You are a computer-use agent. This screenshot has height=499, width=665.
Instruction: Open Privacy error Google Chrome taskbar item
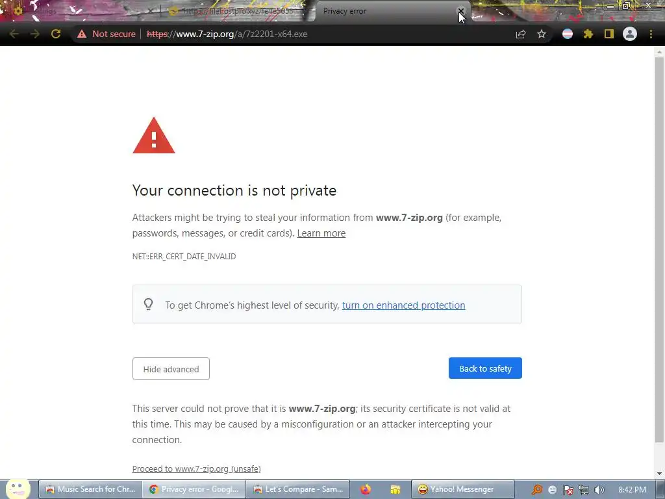(x=194, y=489)
